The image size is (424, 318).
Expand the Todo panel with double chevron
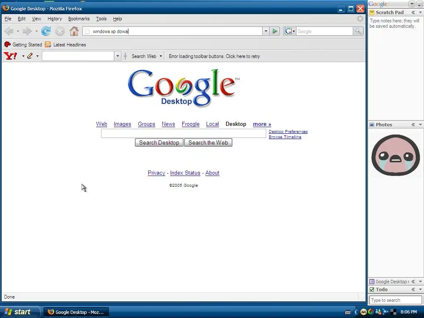[x=413, y=289]
